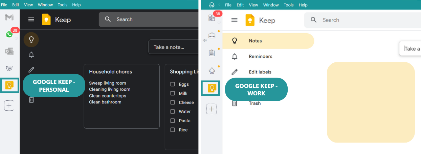This screenshot has width=421, height=154.
Task: Open the grid apps icon with the 38 badge
Action: coord(212,18)
